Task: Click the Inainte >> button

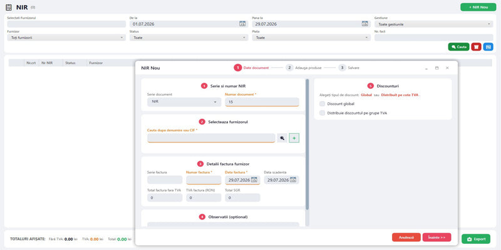Action: click(436, 237)
